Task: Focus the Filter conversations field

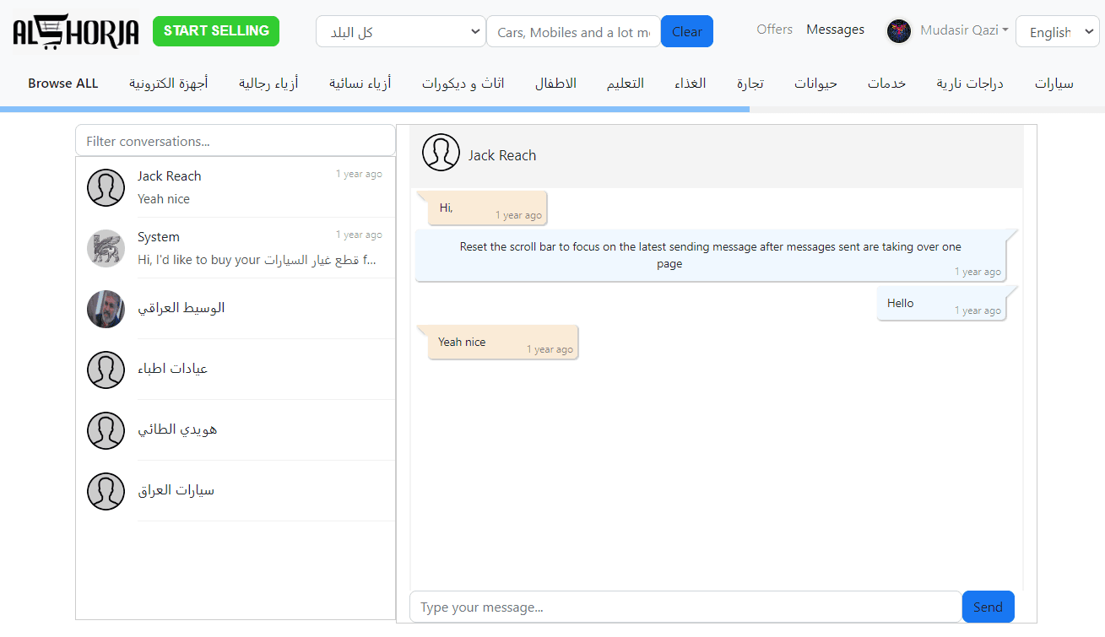Action: pos(236,141)
